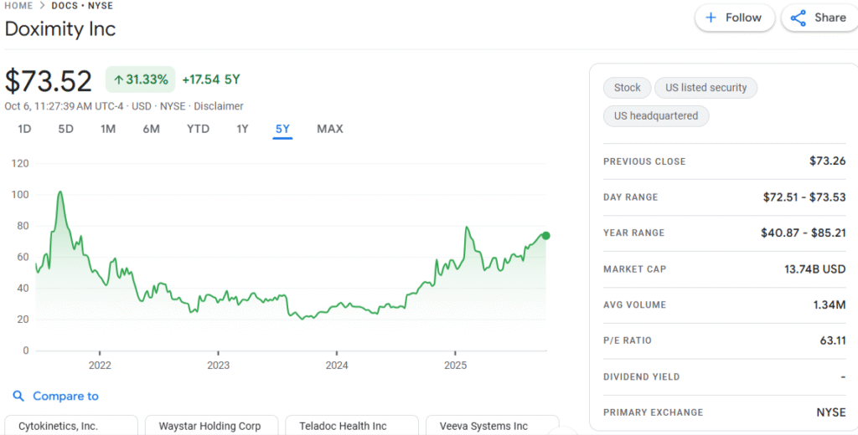
Task: Open the HOME breadcrumb link
Action: click(19, 6)
